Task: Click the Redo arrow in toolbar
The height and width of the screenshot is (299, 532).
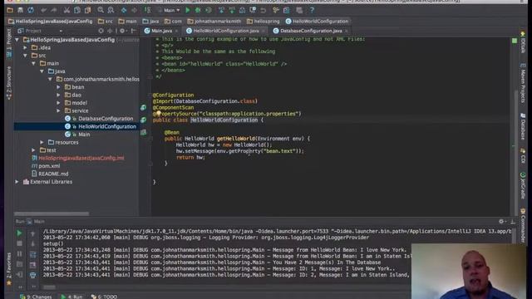Action: [x=54, y=10]
